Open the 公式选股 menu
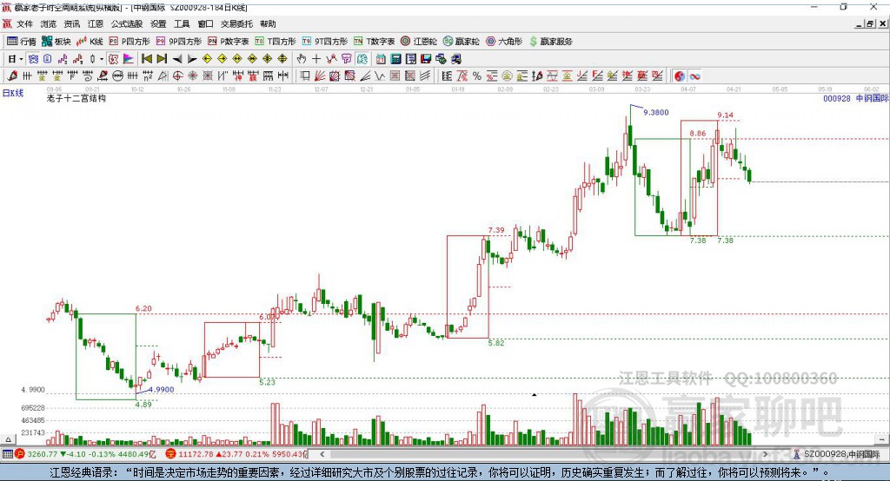The height and width of the screenshot is (481, 890). click(127, 23)
